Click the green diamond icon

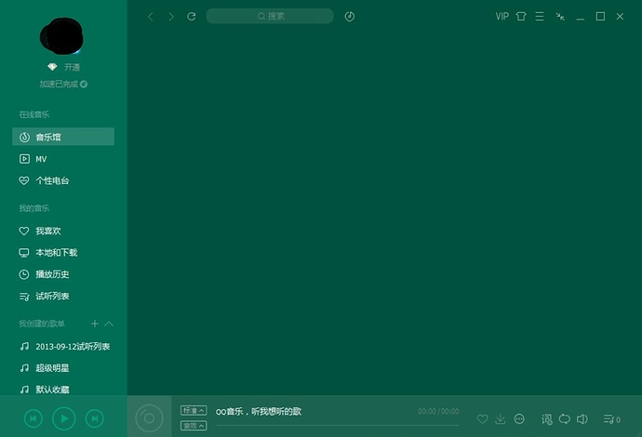pyautogui.click(x=52, y=67)
